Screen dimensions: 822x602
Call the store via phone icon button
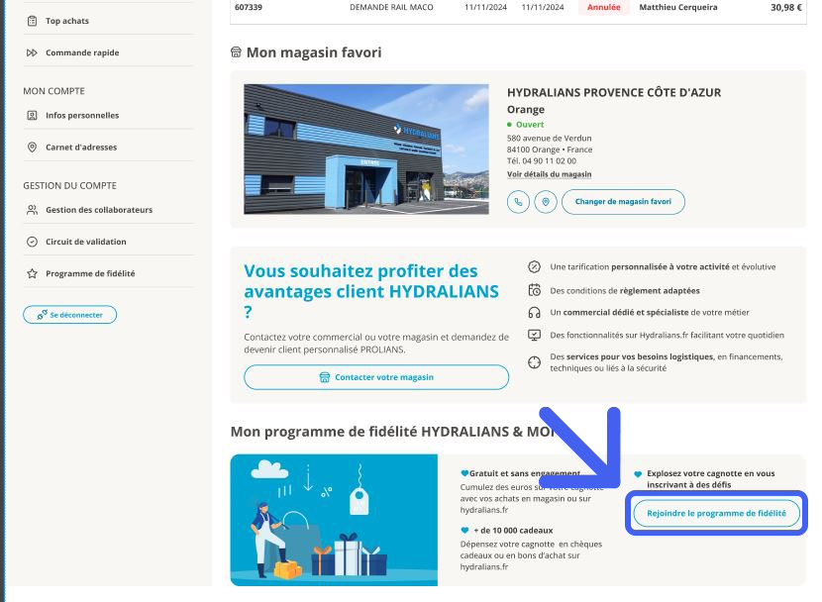(518, 202)
